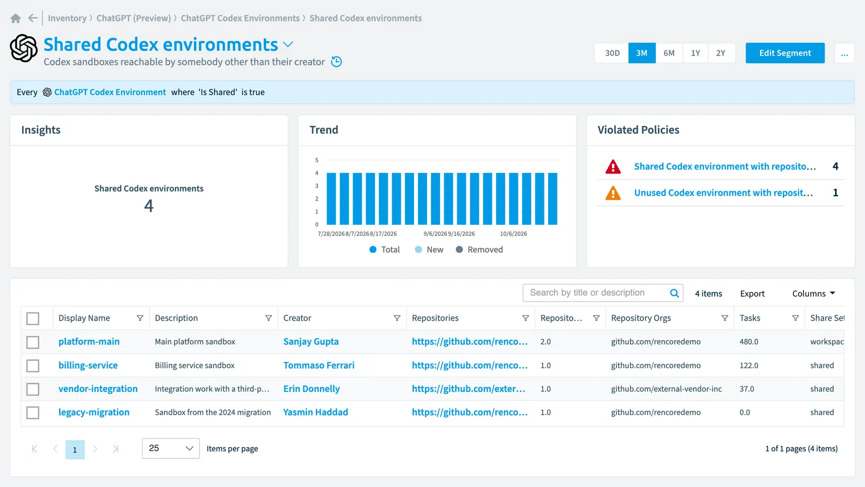Select the 1Y time range tab
The image size is (865, 487).
coord(695,53)
